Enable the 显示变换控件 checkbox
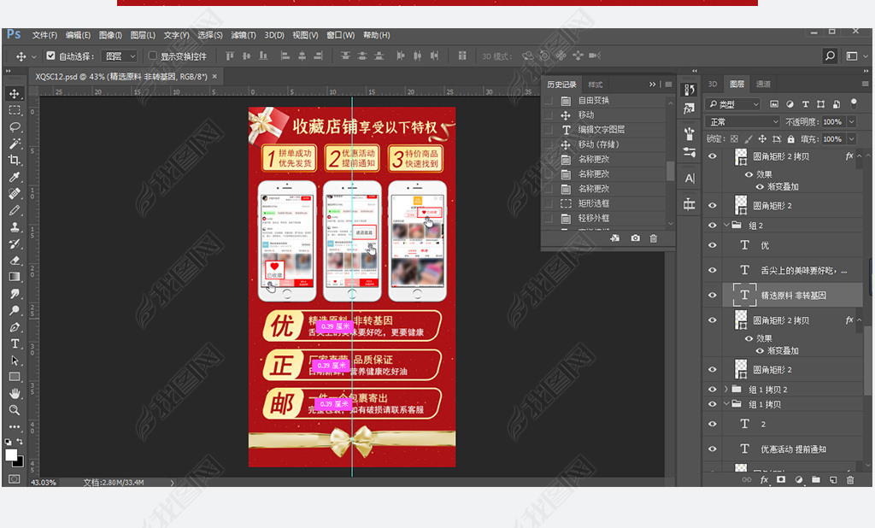Image resolution: width=875 pixels, height=528 pixels. [153, 56]
